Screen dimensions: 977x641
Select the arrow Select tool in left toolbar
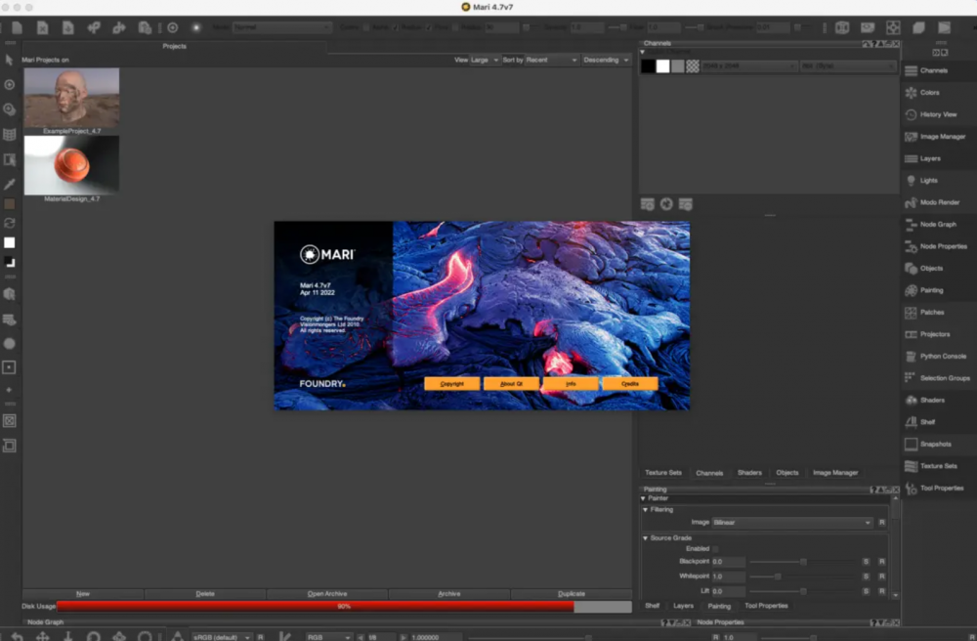[10, 60]
